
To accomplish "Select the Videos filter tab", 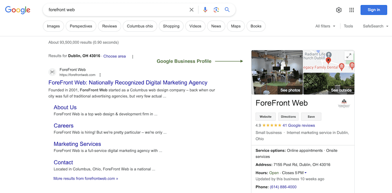I will [195, 26].
